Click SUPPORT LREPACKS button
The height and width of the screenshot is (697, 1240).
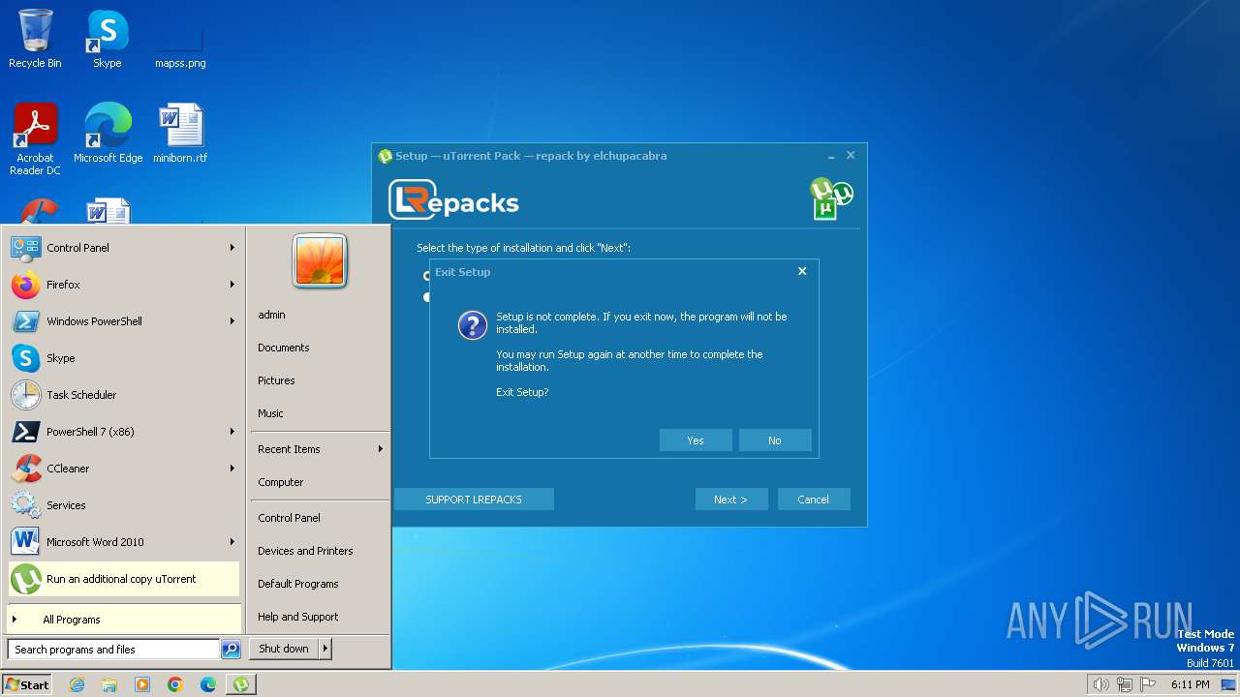tap(474, 500)
